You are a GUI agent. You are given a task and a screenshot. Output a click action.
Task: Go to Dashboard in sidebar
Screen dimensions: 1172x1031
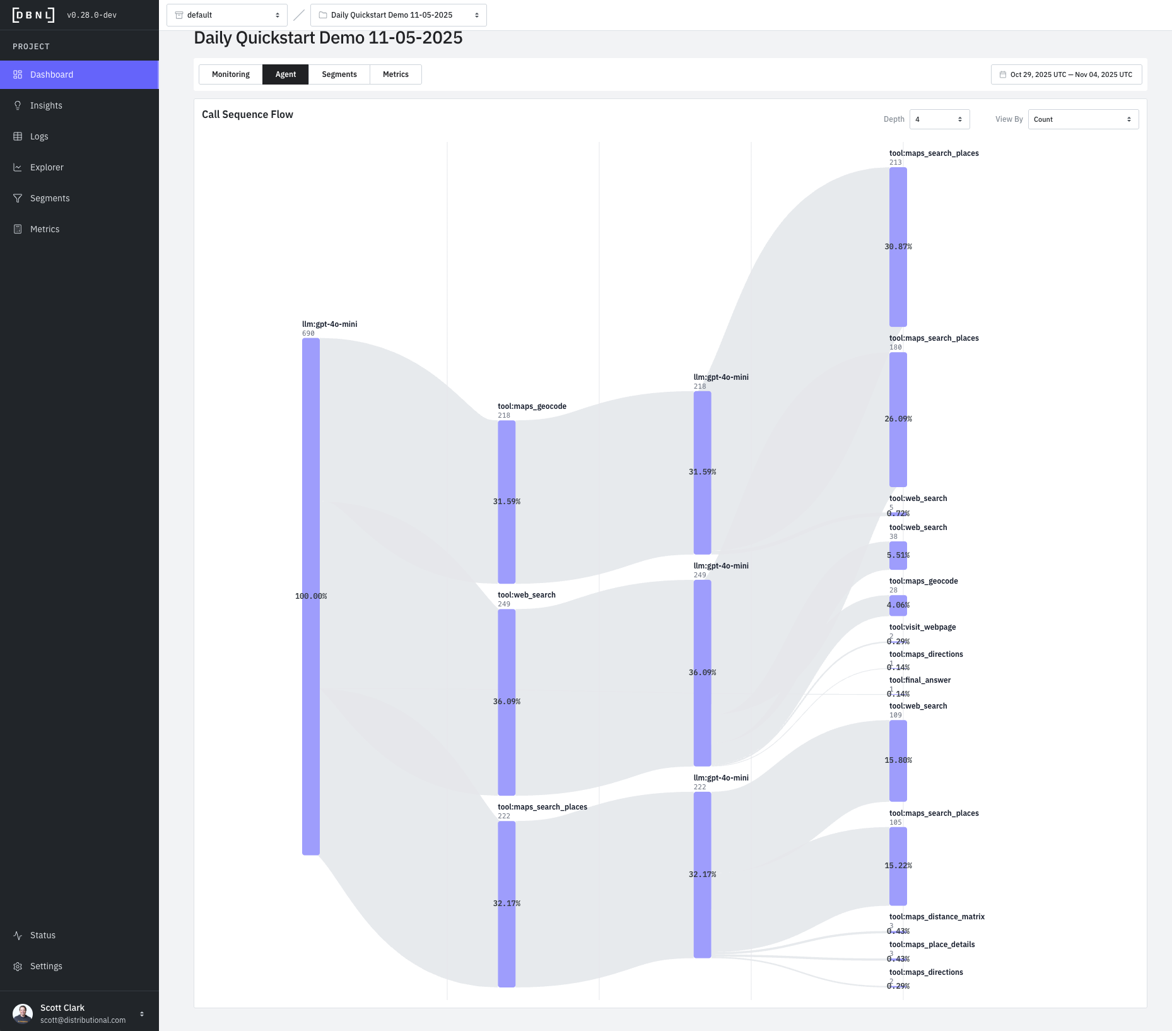[x=52, y=74]
